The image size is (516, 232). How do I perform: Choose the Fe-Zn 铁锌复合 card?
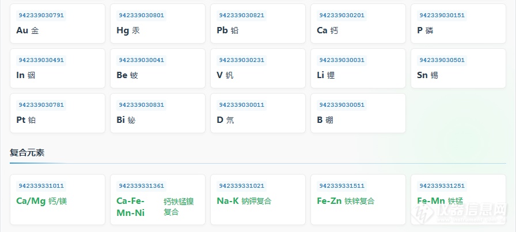pyautogui.click(x=358, y=199)
